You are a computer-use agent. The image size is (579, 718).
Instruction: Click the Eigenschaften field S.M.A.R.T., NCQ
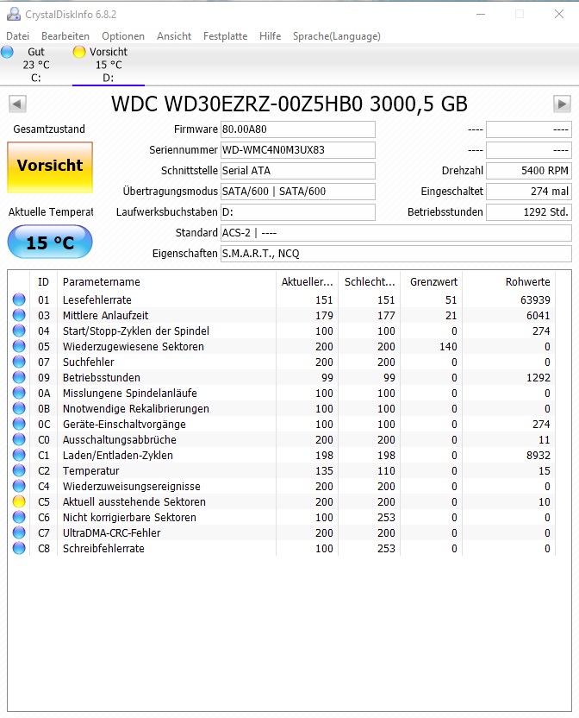[x=396, y=253]
